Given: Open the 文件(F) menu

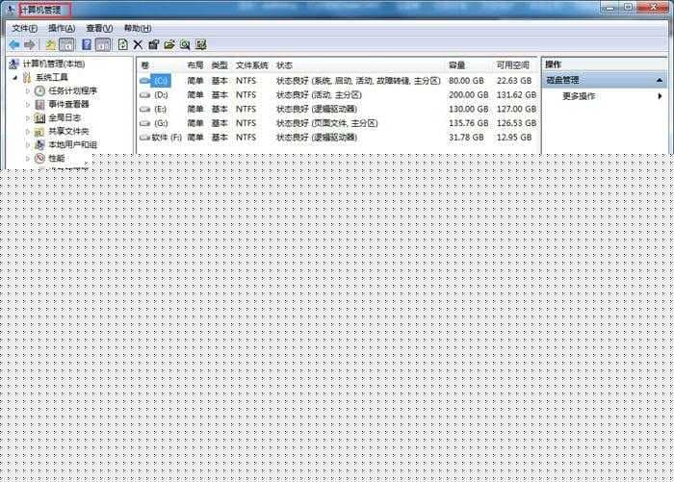Looking at the screenshot, I should pyautogui.click(x=25, y=28).
